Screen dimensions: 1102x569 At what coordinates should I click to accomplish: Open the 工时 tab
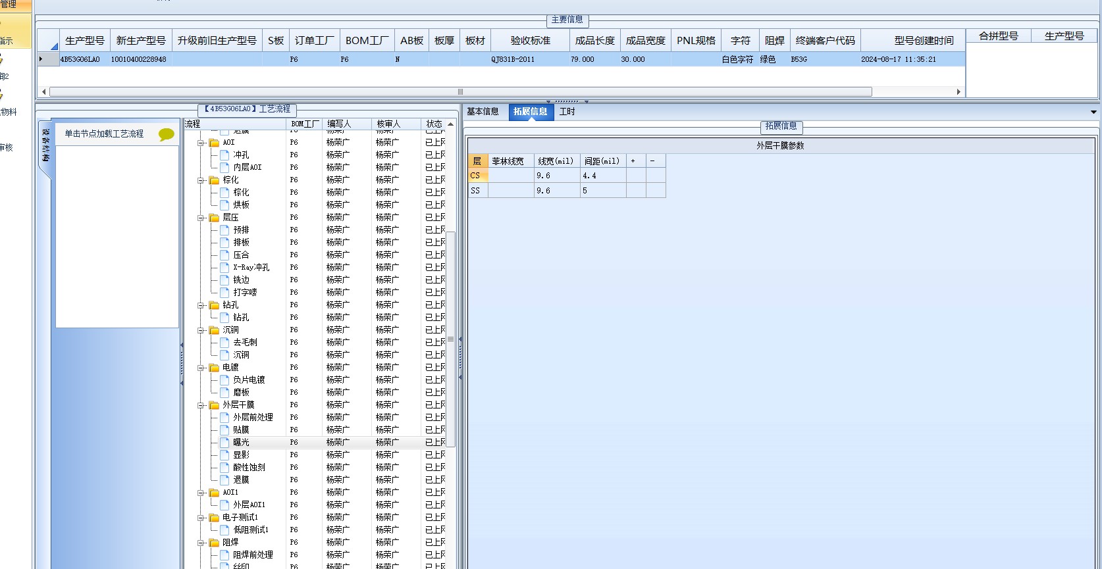click(567, 112)
